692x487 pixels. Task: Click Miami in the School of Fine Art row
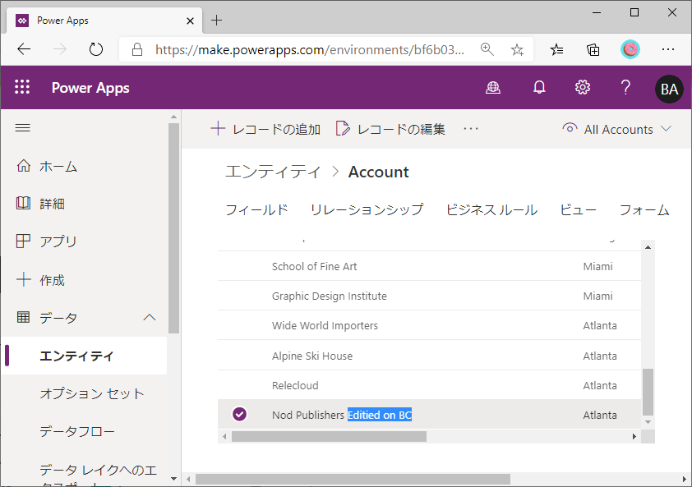pyautogui.click(x=597, y=266)
